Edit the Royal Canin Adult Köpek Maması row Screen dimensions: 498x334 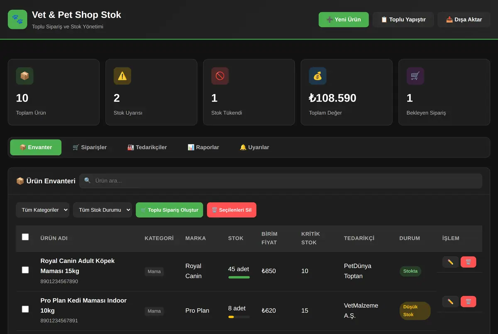[450, 262]
